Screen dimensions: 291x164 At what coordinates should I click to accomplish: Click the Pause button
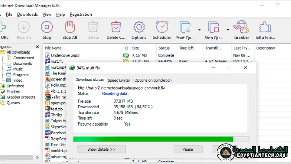click(188, 149)
